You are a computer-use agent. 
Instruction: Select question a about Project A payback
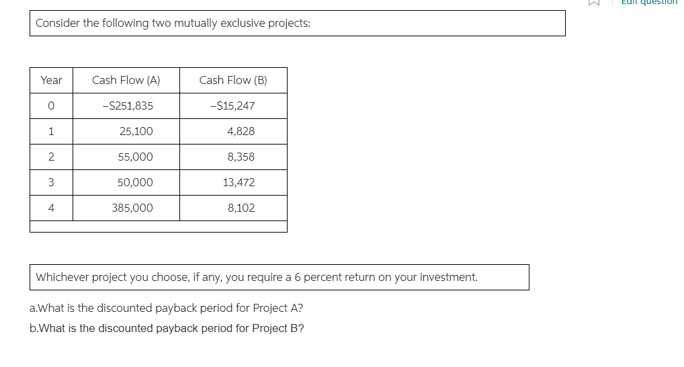coord(166,308)
